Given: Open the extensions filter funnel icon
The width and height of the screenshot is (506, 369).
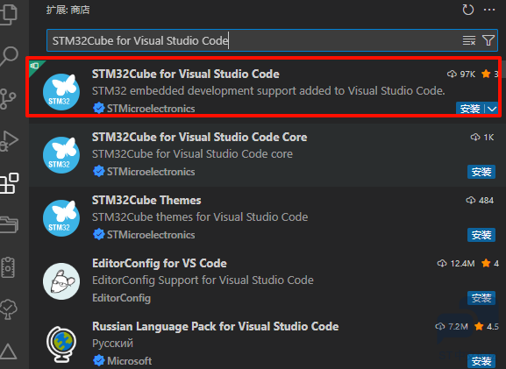Looking at the screenshot, I should (488, 40).
